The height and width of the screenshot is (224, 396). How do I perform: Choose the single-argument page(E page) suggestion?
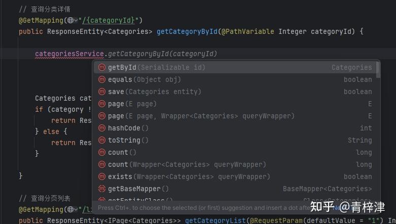132,104
